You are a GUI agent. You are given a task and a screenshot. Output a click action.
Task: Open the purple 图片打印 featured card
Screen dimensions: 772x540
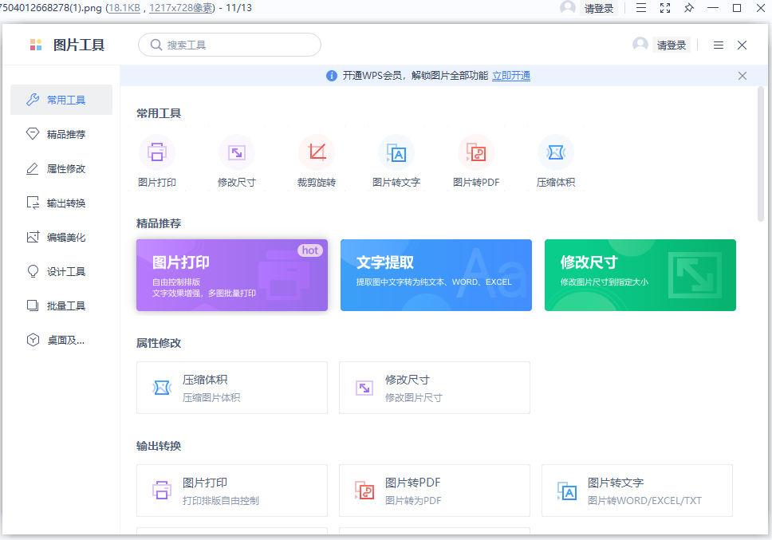[x=232, y=275]
